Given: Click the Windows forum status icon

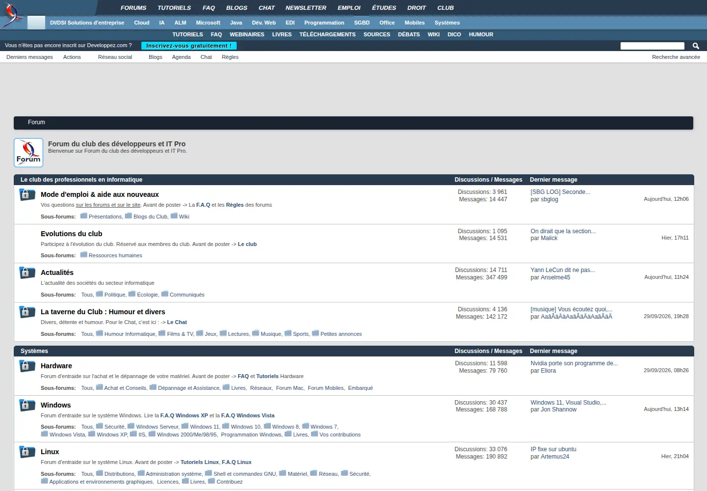Looking at the screenshot, I should [x=27, y=405].
